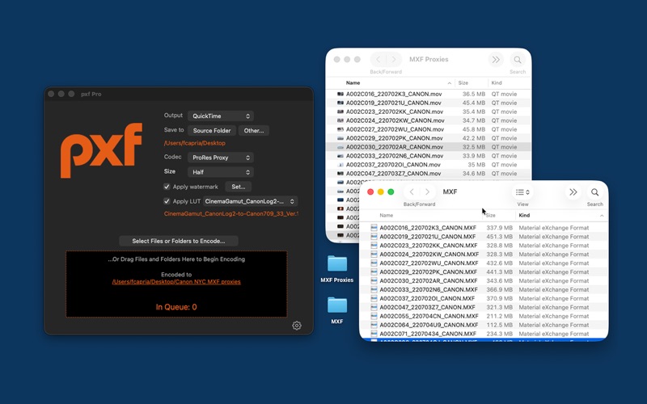647x404 pixels.
Task: Select A002C071_22070434_CANON.MXF
Action: (x=484, y=334)
